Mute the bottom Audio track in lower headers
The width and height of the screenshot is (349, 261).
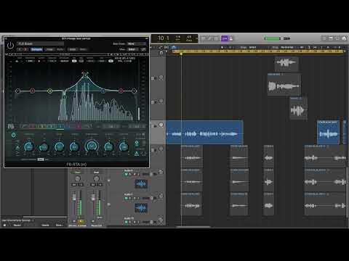pyautogui.click(x=126, y=222)
